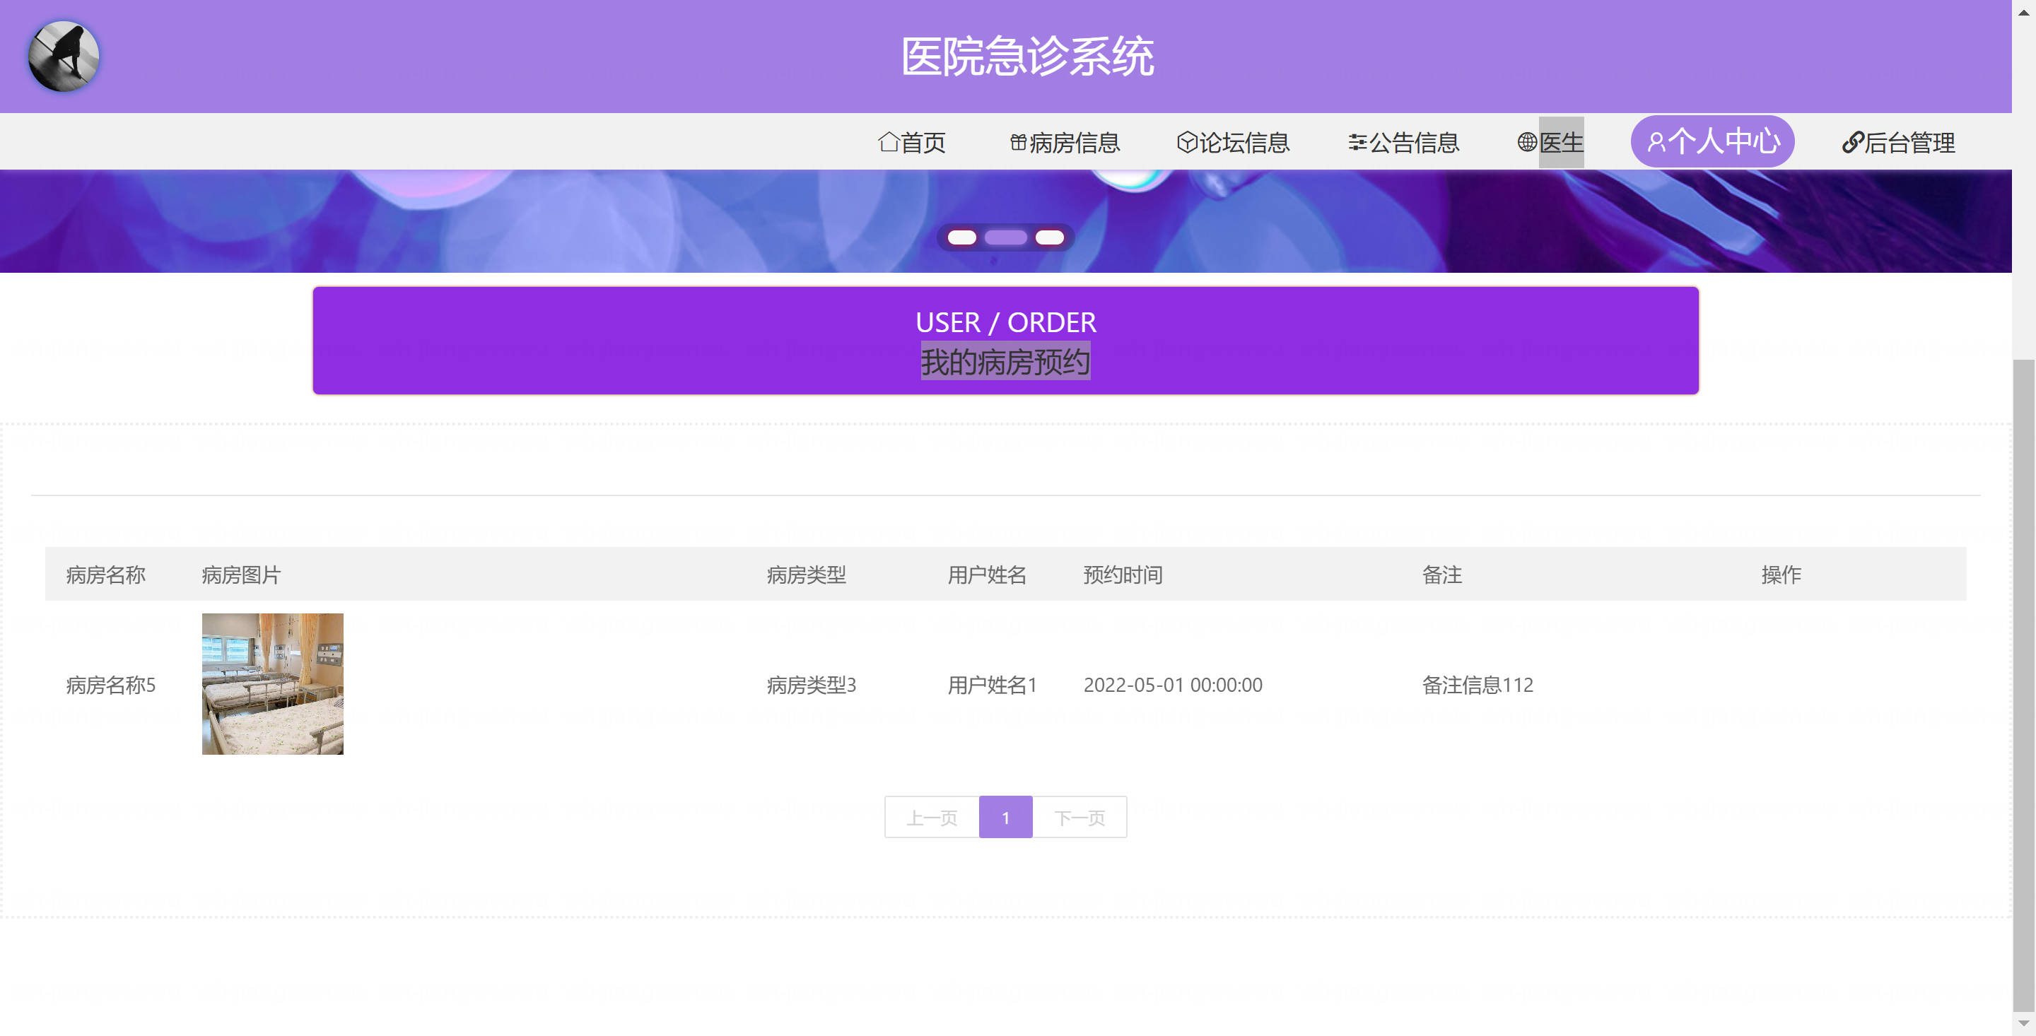The width and height of the screenshot is (2036, 1036).
Task: Click the 下一页 pagination button
Action: (1080, 817)
